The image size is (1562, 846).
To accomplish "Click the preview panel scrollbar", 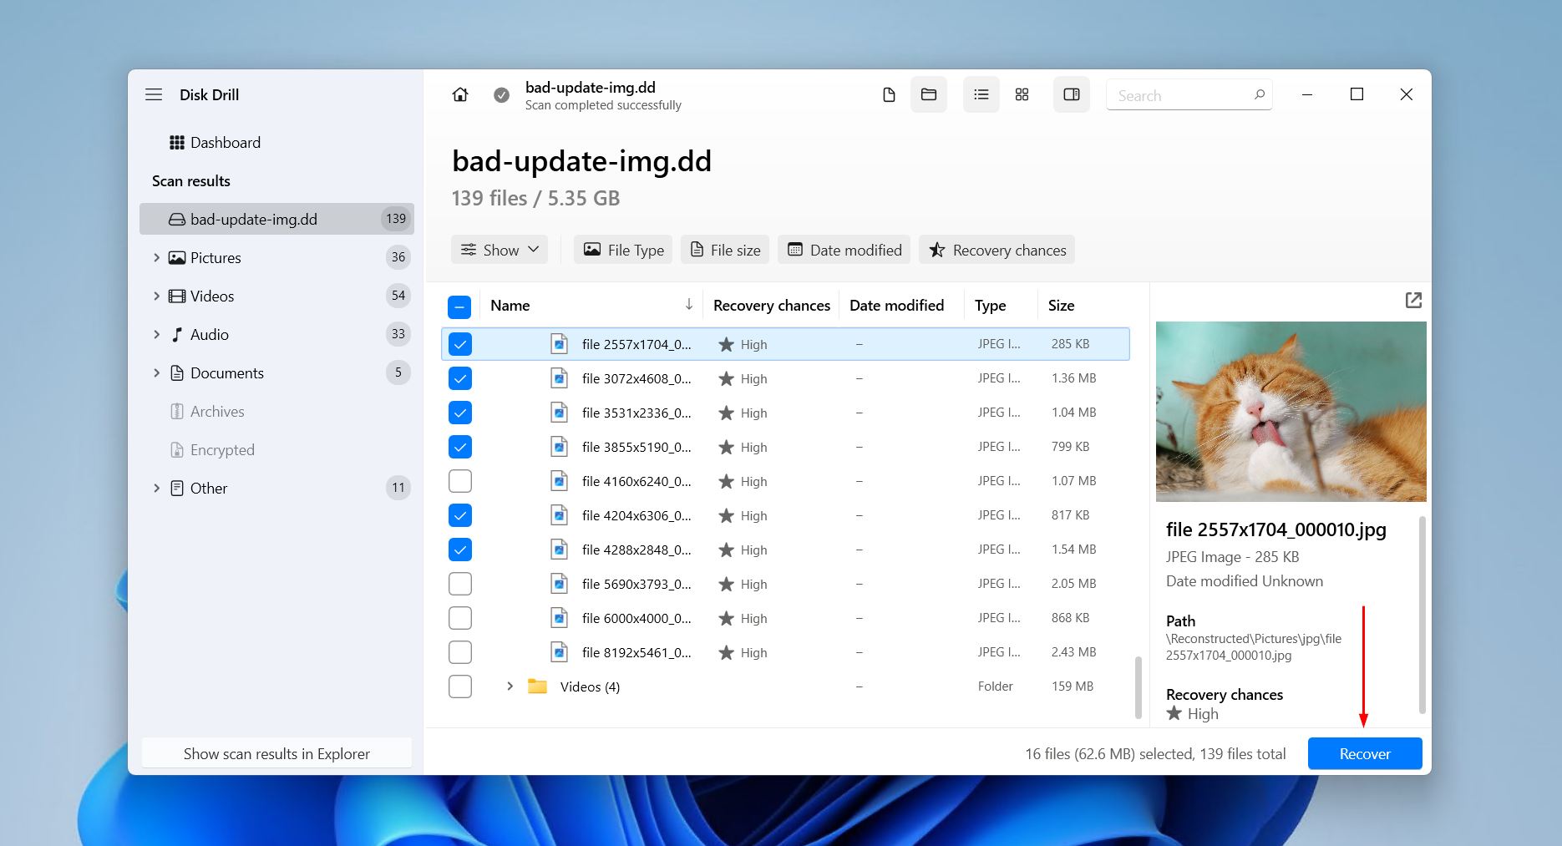I will (1422, 615).
